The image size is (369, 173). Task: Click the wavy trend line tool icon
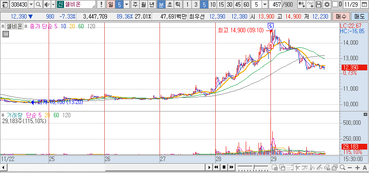(x=304, y=167)
